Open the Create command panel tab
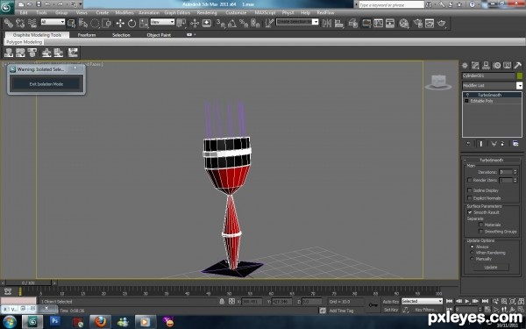This screenshot has width=526, height=329. point(465,66)
